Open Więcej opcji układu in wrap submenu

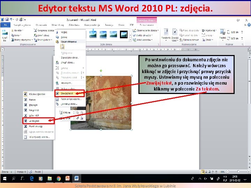pyautogui.click(x=39, y=137)
